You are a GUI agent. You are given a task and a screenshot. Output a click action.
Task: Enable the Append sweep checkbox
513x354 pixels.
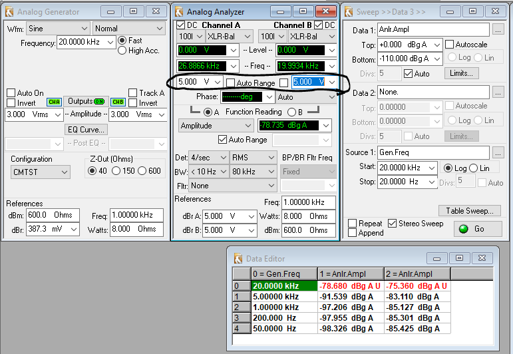pos(353,233)
